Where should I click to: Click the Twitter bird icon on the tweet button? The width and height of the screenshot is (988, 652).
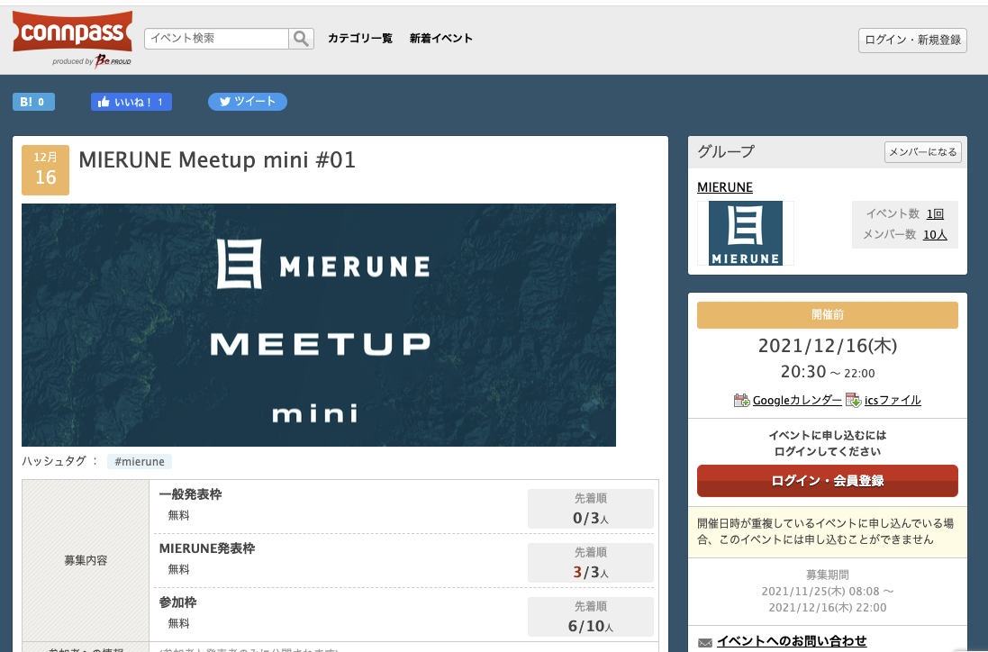click(225, 101)
